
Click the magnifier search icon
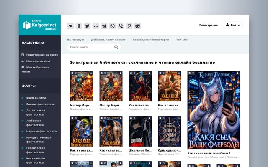[116, 47]
